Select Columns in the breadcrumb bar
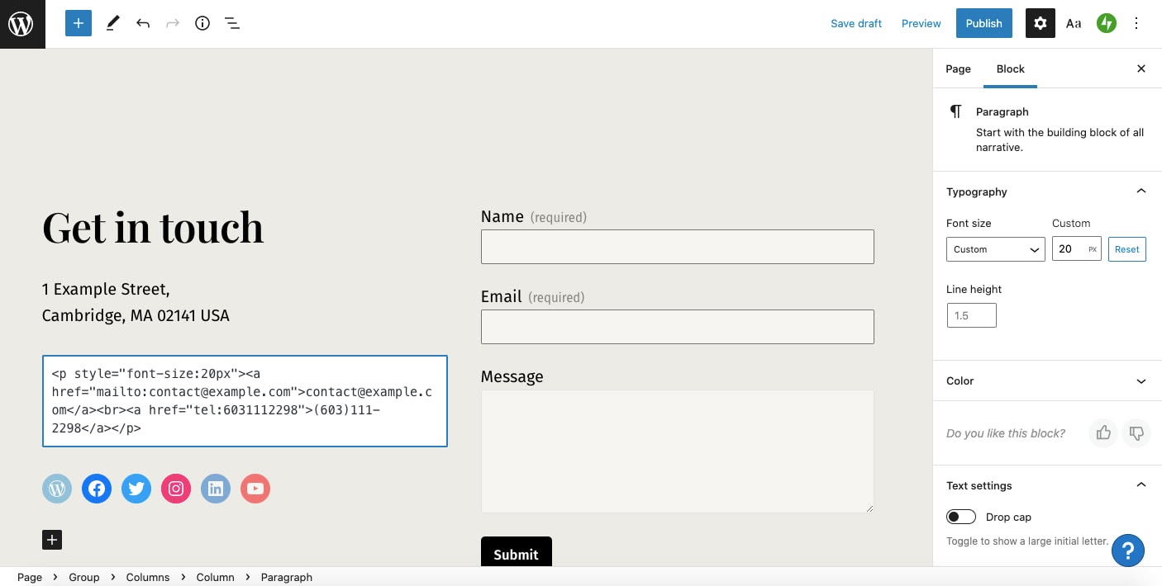1162x586 pixels. click(148, 577)
